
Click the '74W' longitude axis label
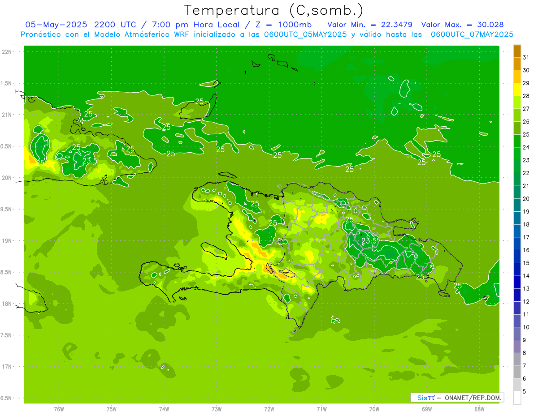click(164, 409)
